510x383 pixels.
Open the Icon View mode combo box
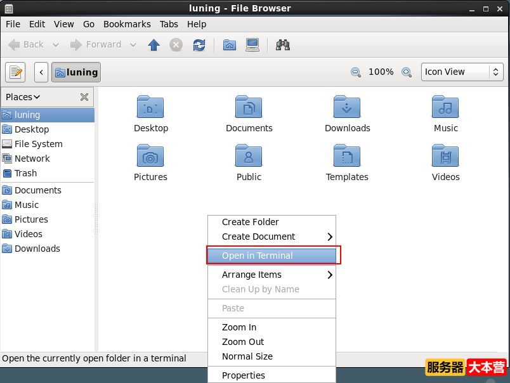(462, 72)
